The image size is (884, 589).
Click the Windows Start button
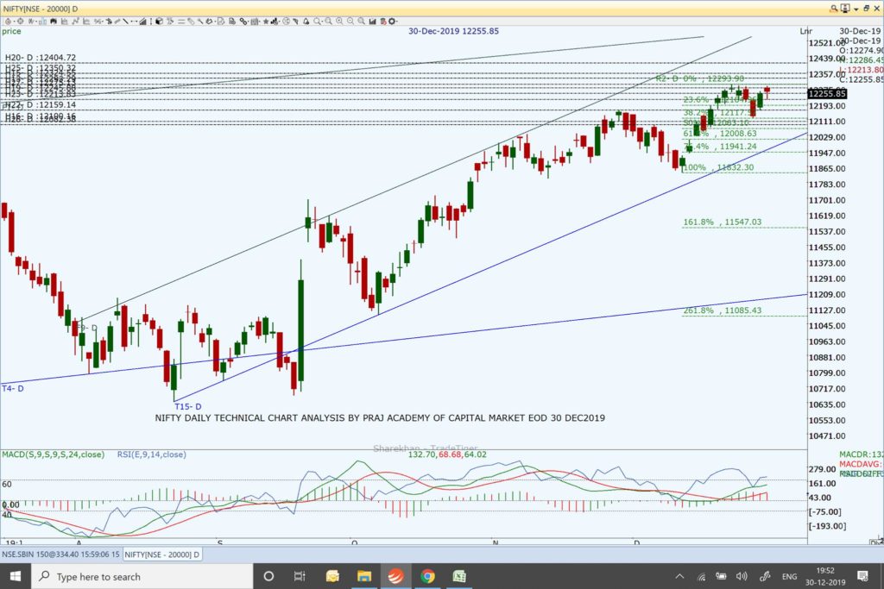(x=16, y=576)
